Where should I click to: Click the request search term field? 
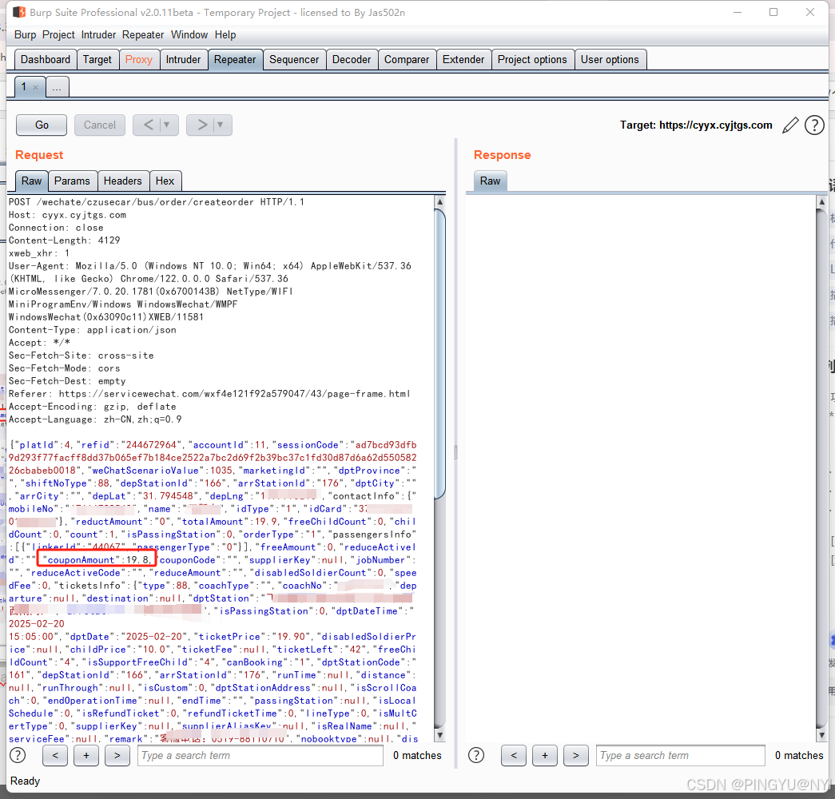click(x=260, y=755)
